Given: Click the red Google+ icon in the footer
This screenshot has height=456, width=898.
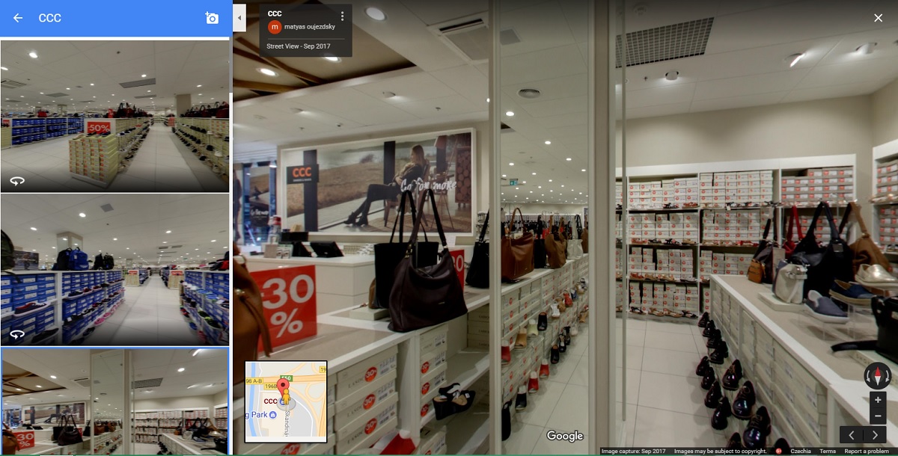Looking at the screenshot, I should pos(779,452).
